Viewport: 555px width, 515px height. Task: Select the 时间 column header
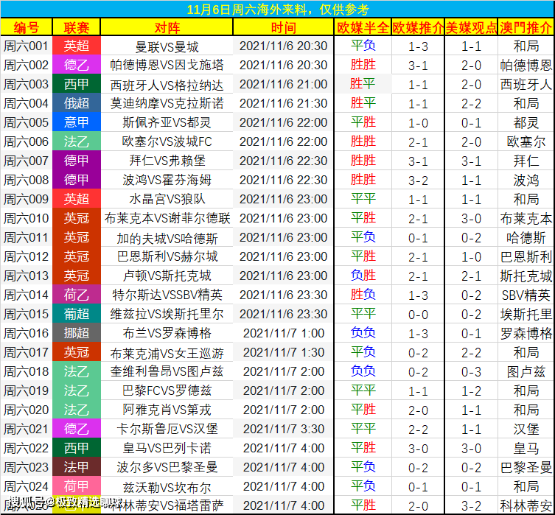point(283,27)
